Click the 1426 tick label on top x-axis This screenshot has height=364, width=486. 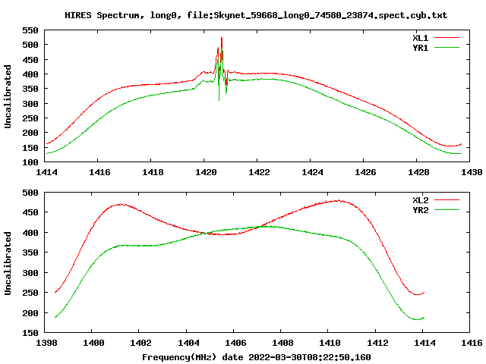point(365,172)
